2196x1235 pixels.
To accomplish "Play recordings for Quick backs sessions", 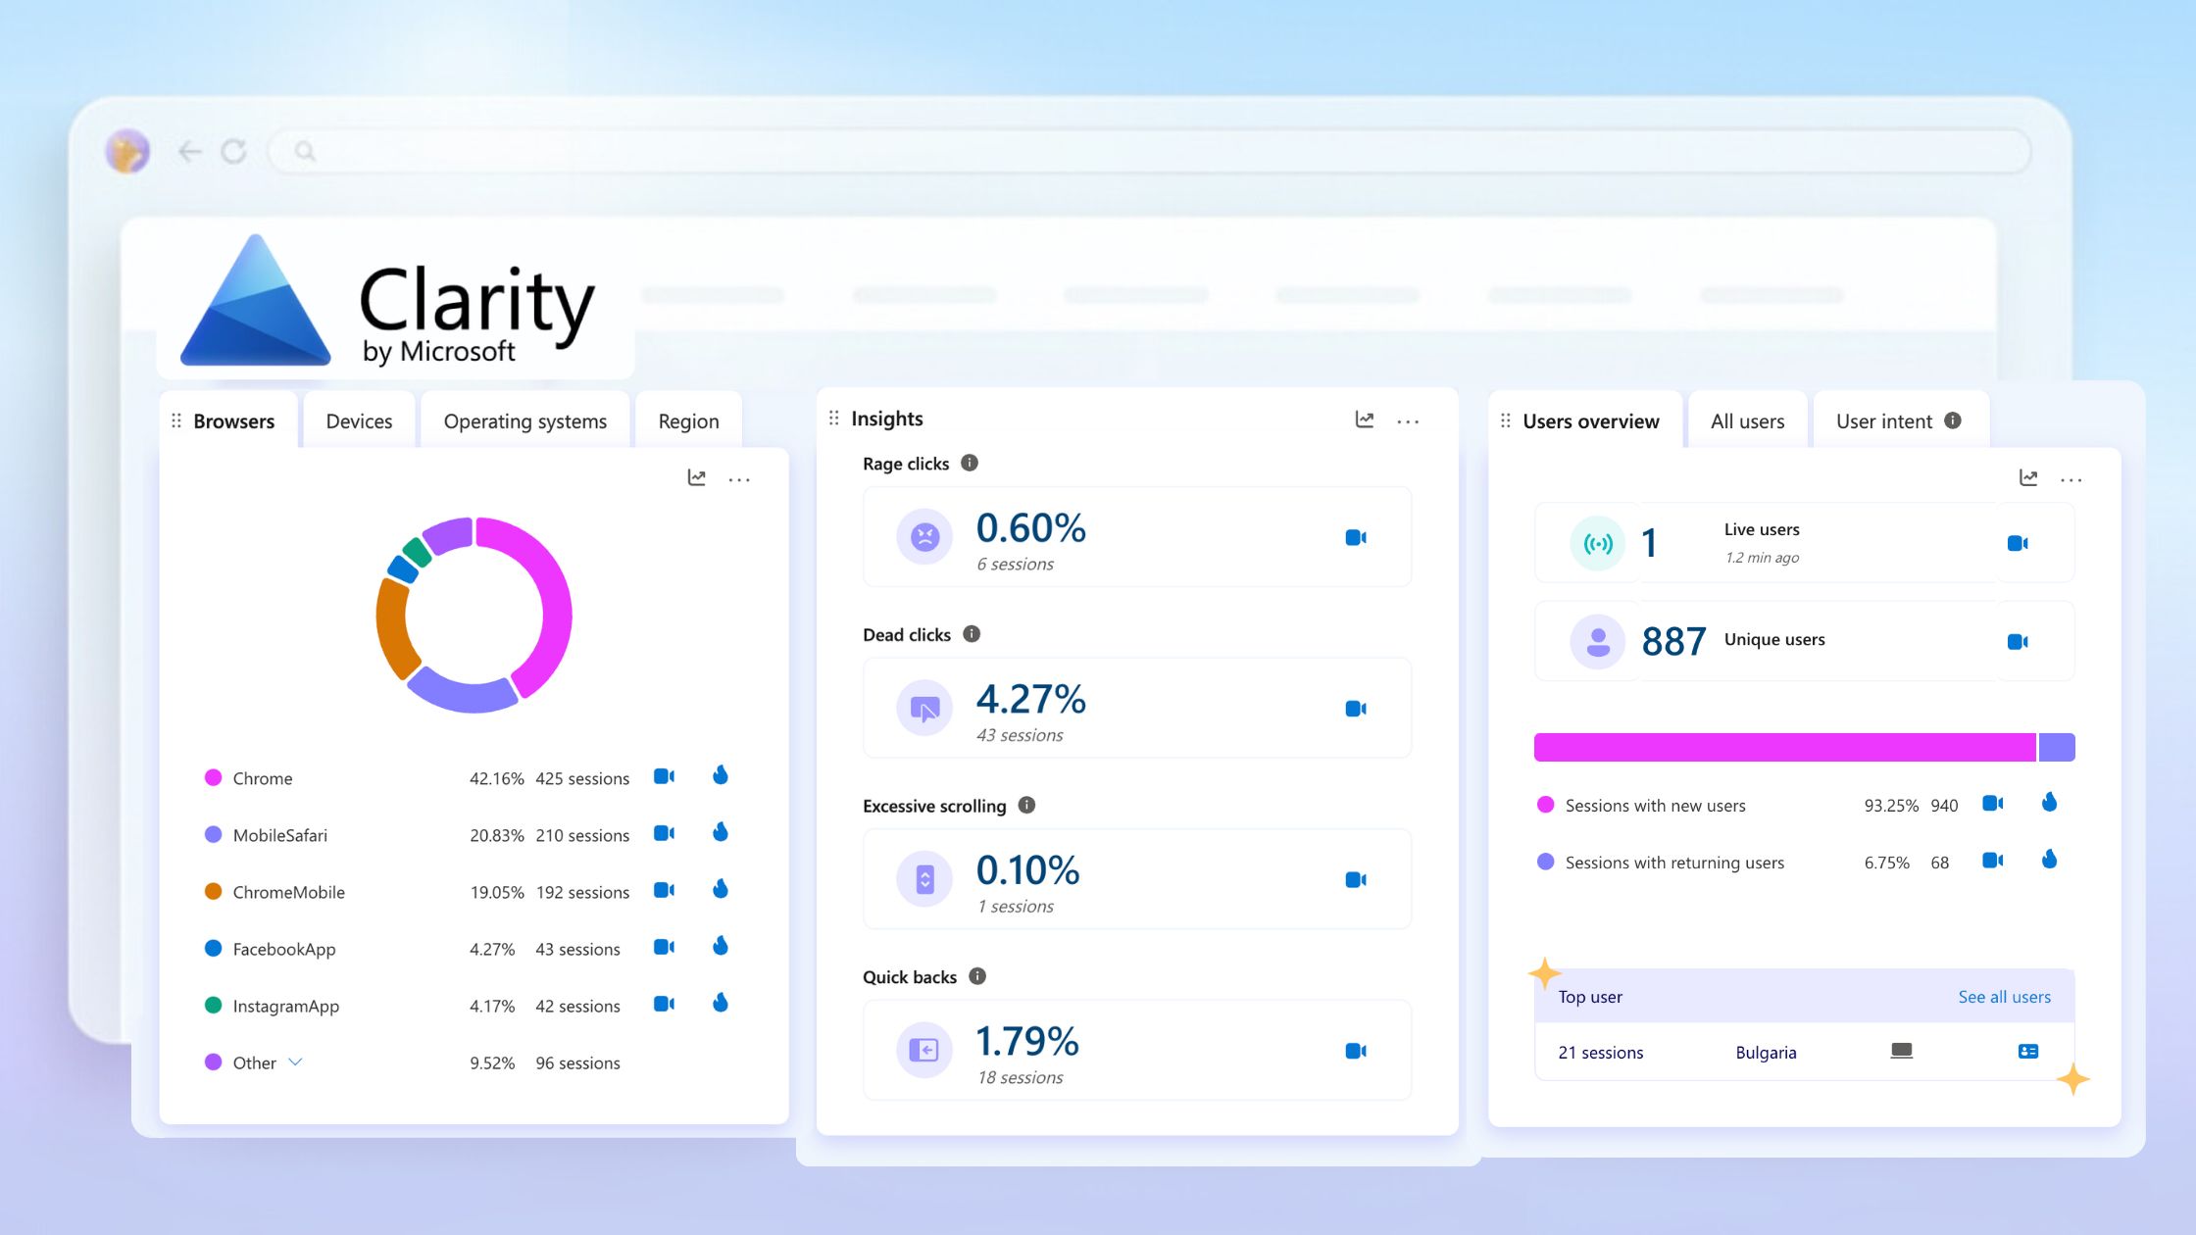I will point(1356,1050).
